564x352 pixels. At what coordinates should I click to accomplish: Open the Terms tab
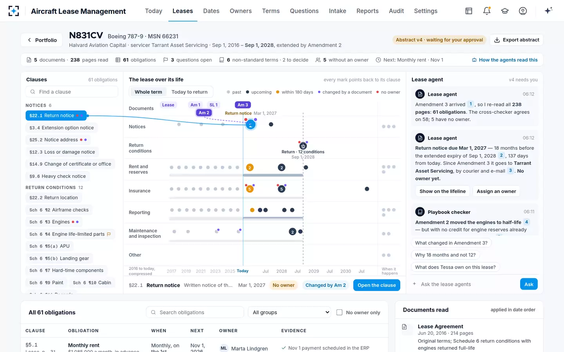pyautogui.click(x=271, y=11)
